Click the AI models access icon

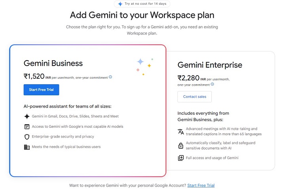(x=27, y=127)
